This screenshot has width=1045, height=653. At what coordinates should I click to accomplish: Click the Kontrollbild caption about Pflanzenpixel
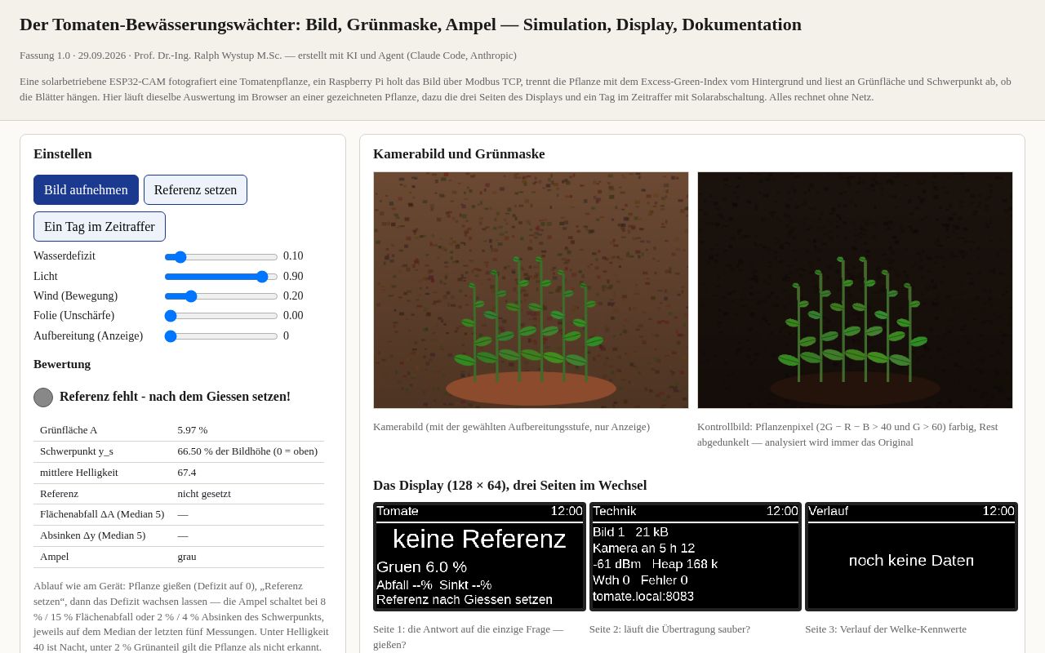click(x=849, y=434)
